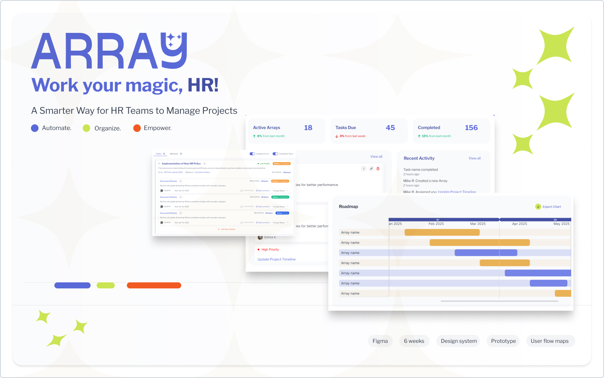
Task: Collapse the Implementation of New HR Policy task
Action: [159, 164]
